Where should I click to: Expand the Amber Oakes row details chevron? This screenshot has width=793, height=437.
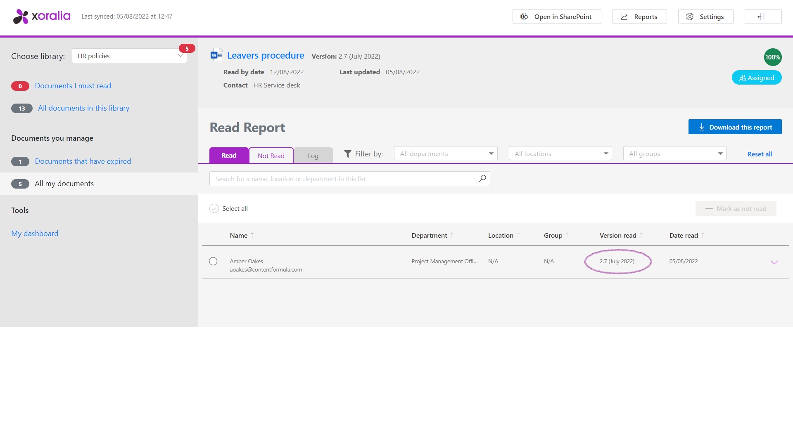[774, 262]
